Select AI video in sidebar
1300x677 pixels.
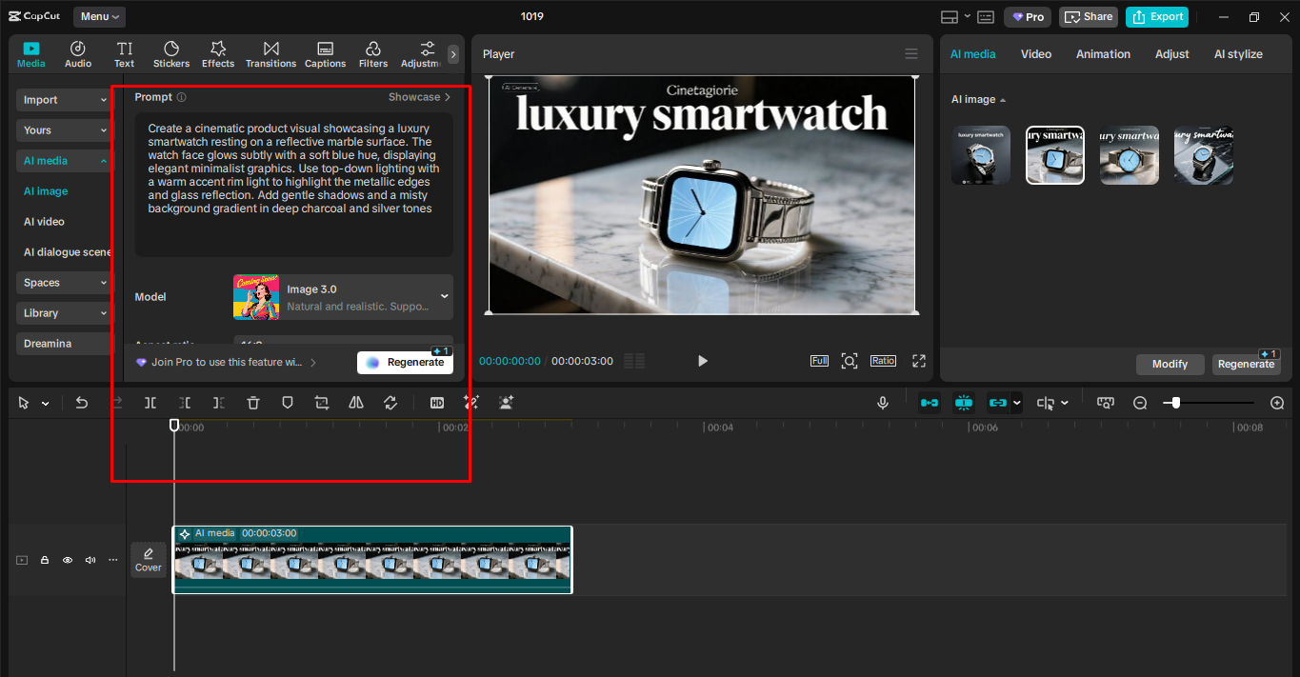click(x=44, y=222)
